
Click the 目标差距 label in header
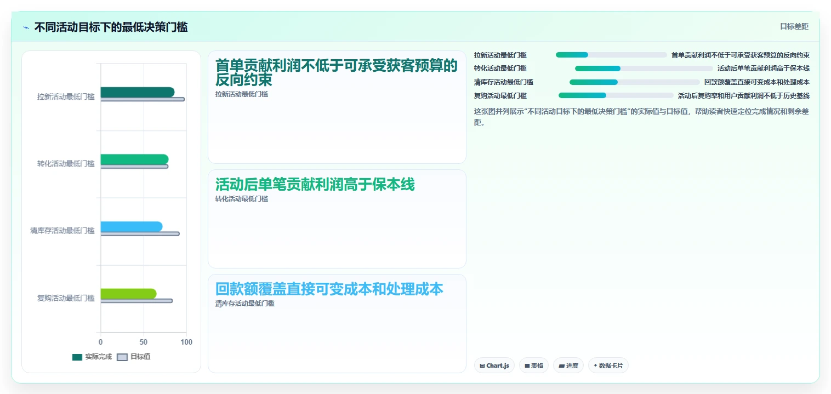[794, 26]
